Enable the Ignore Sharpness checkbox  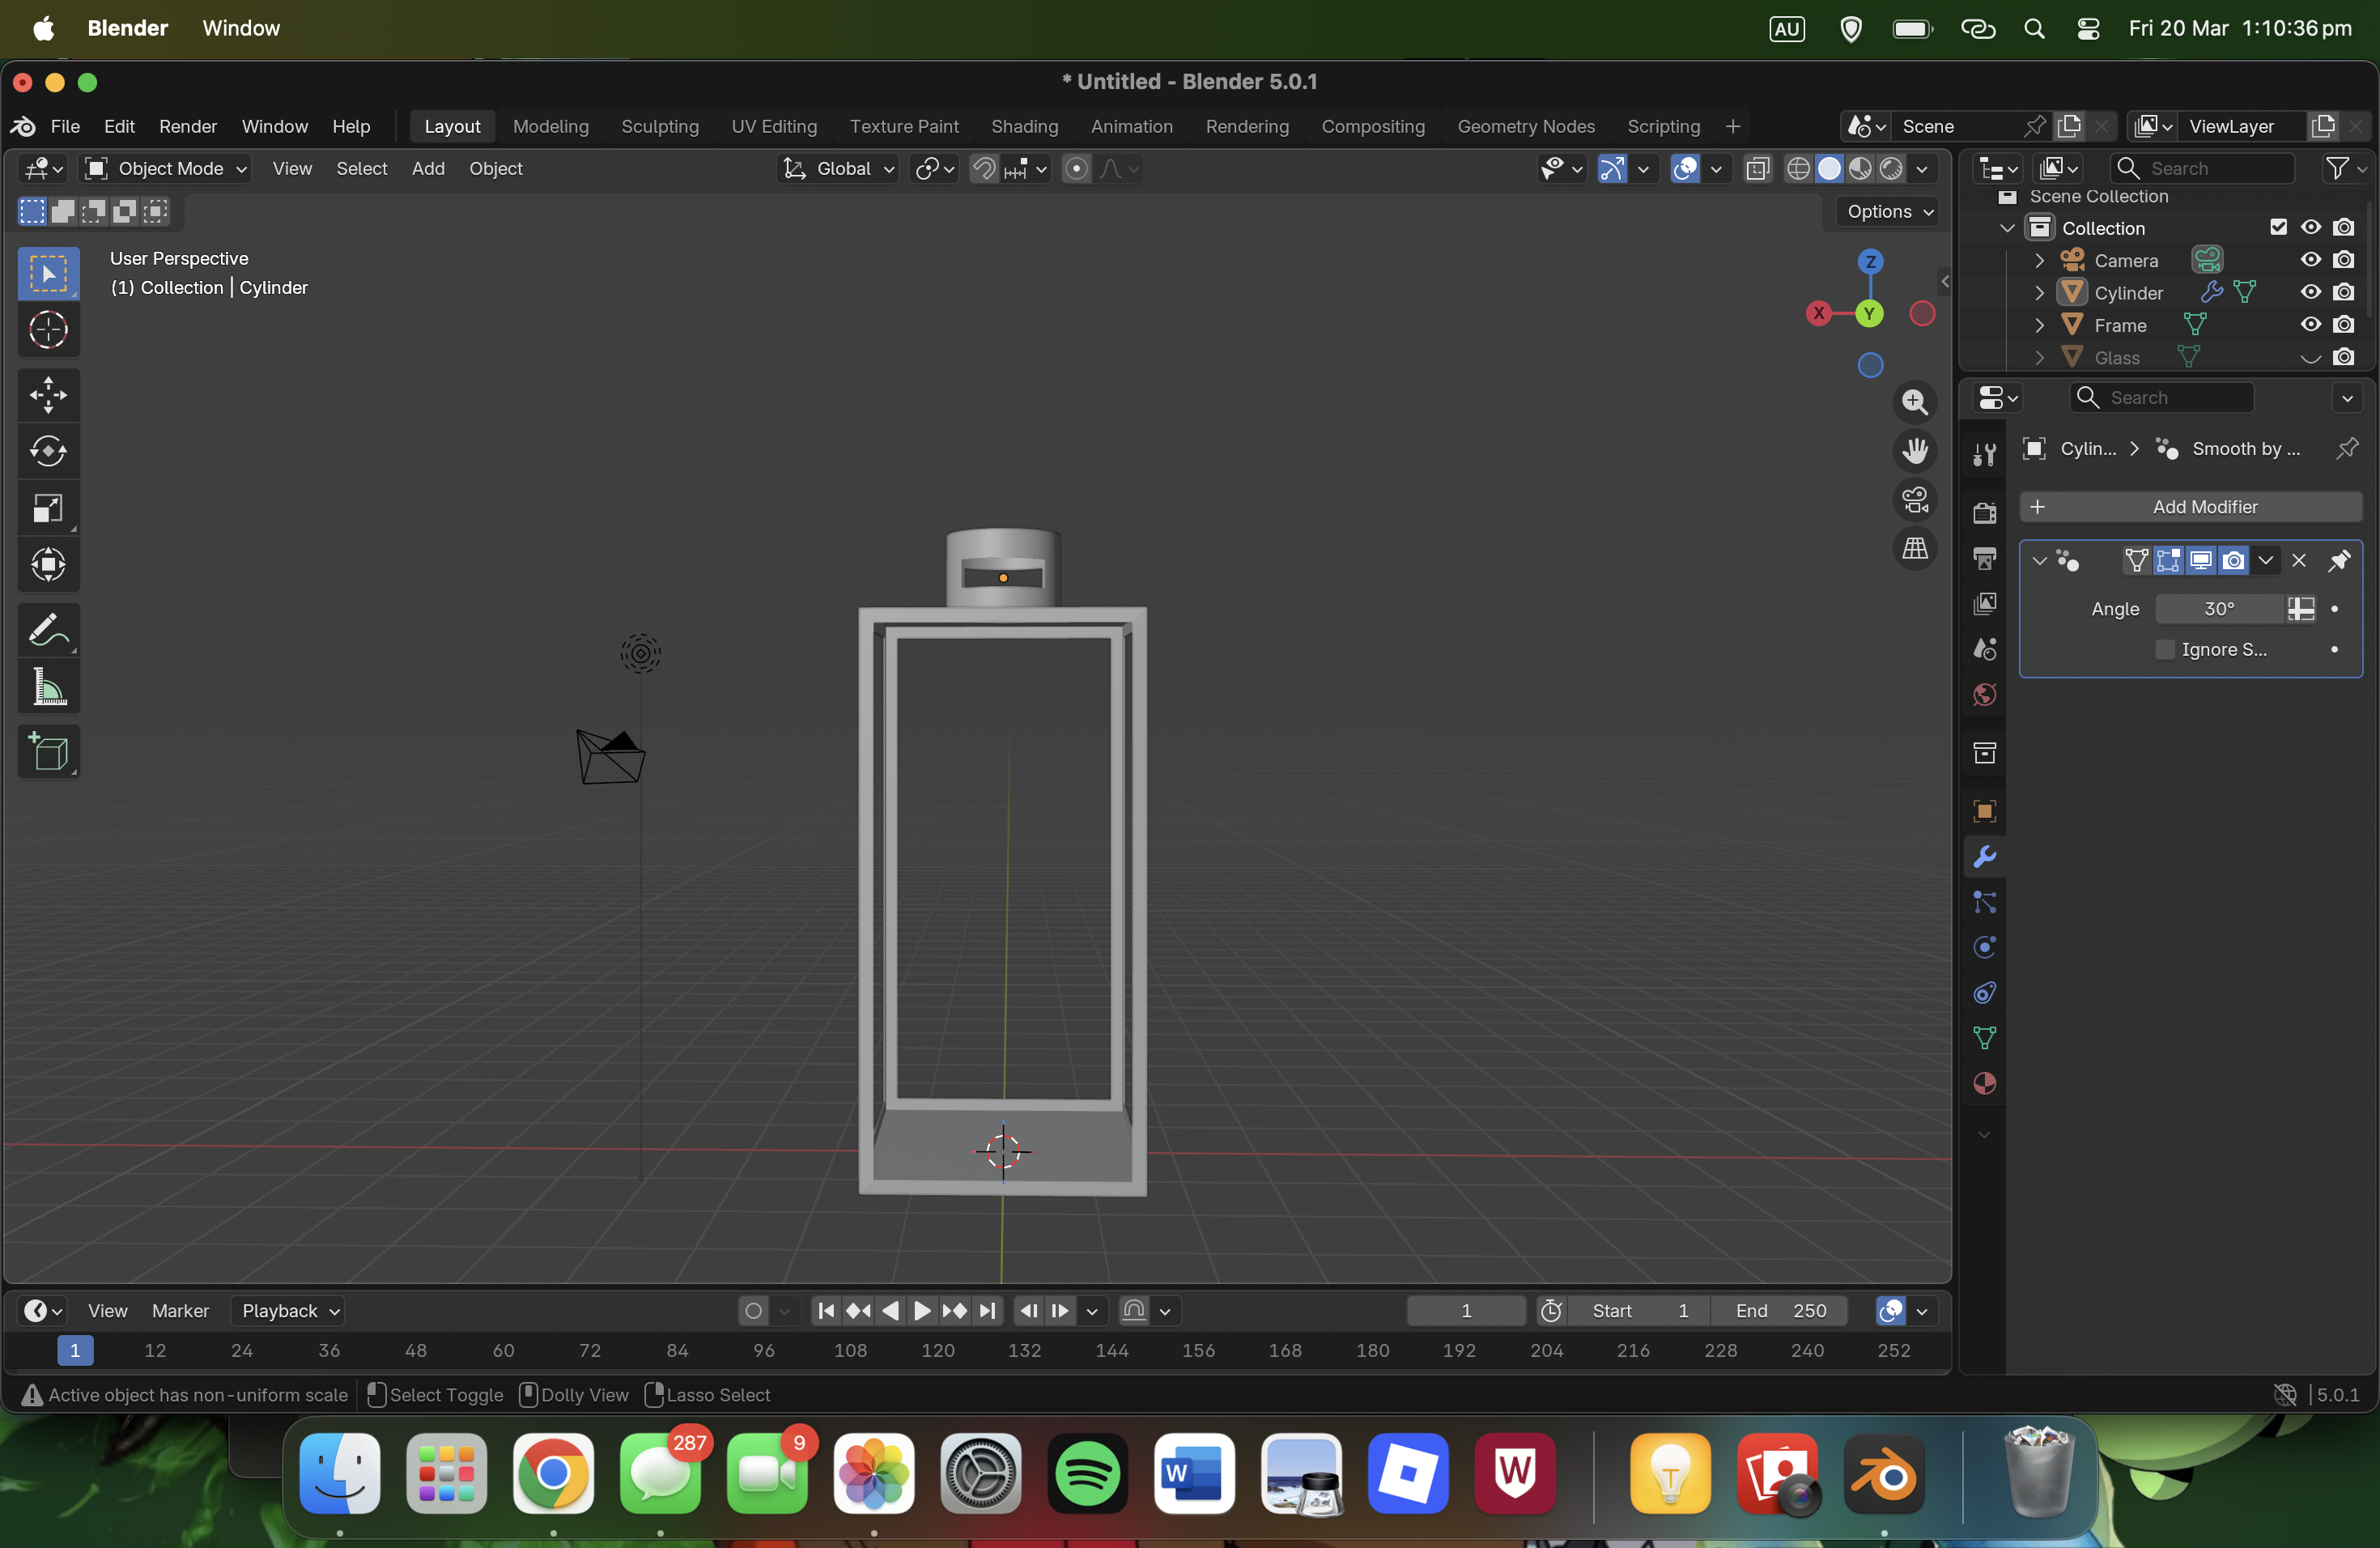tap(2165, 650)
